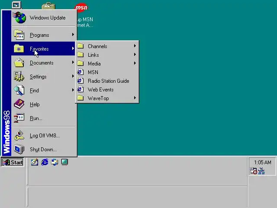The width and height of the screenshot is (277, 208).
Task: Open the briefcase desktop icon
Action: tap(48, 6)
